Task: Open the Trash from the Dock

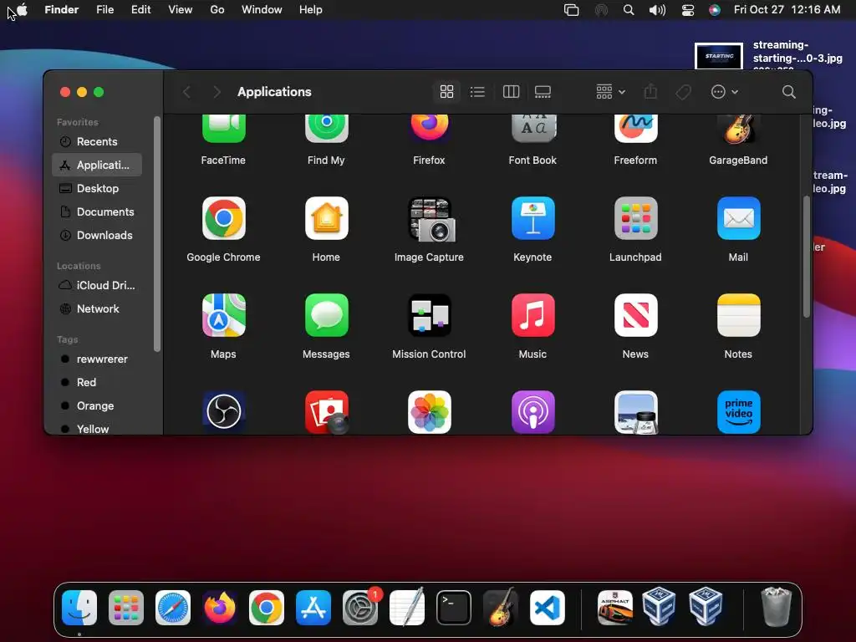Action: point(776,607)
